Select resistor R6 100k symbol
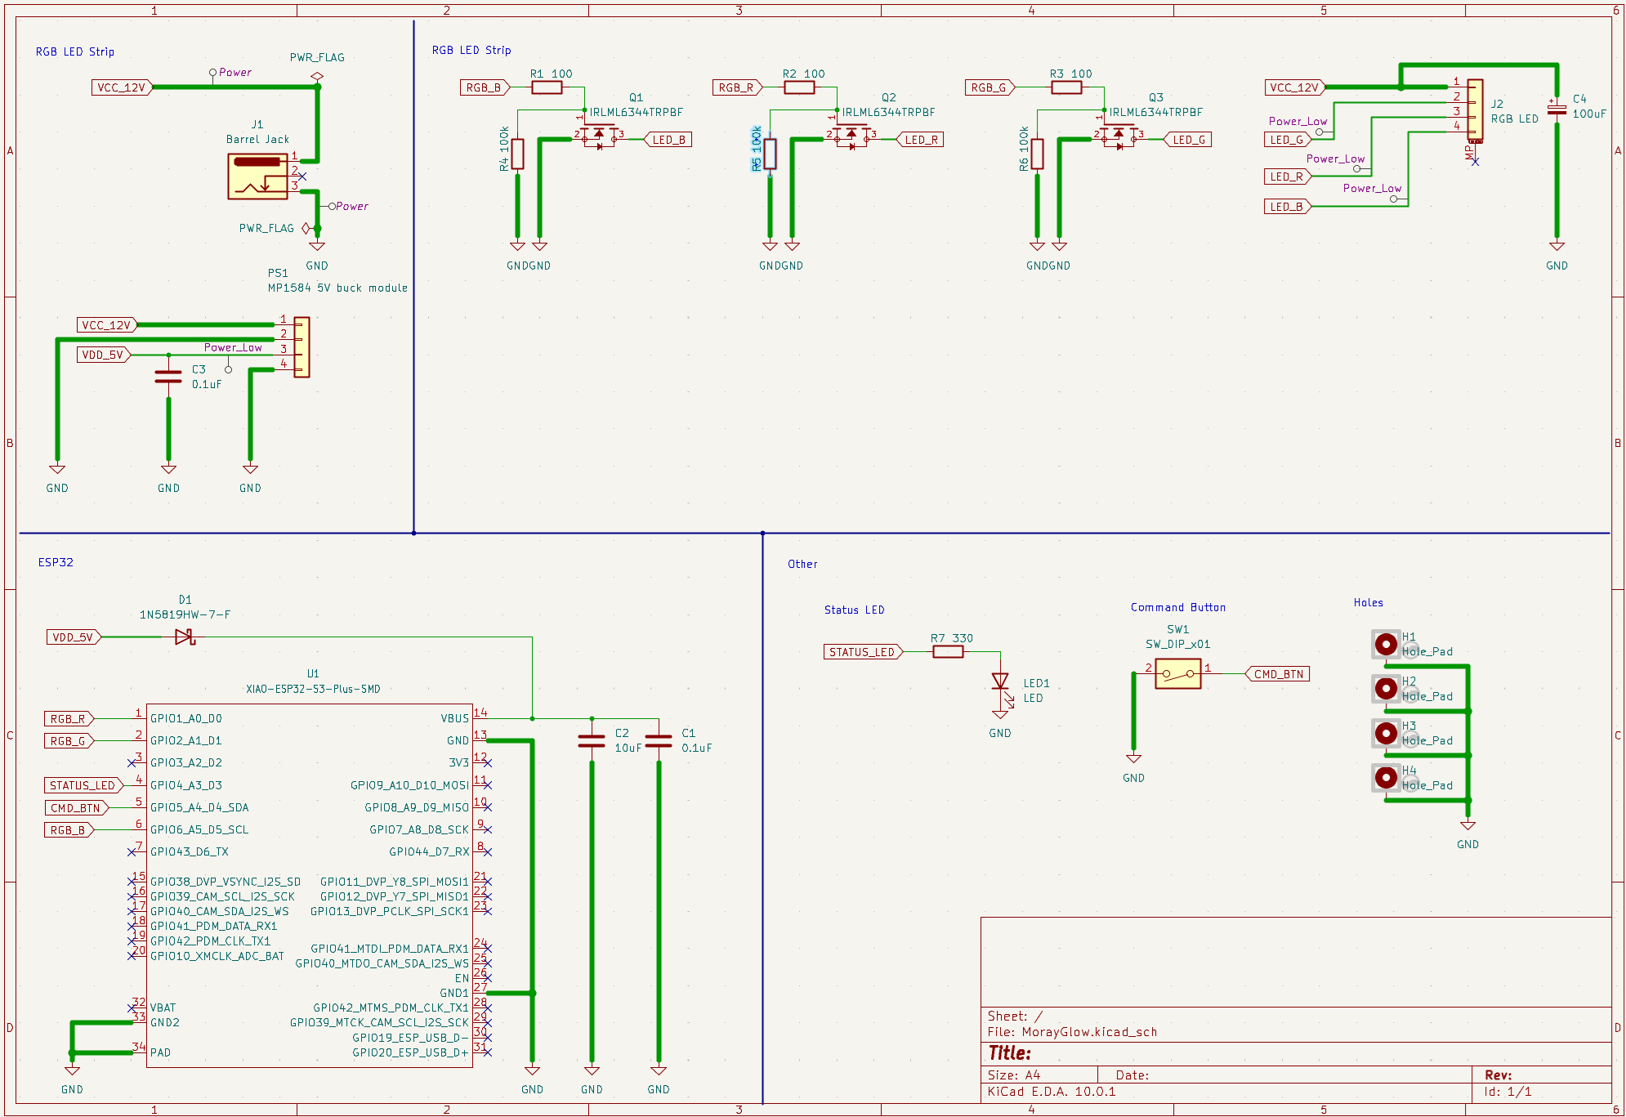 pyautogui.click(x=1037, y=154)
